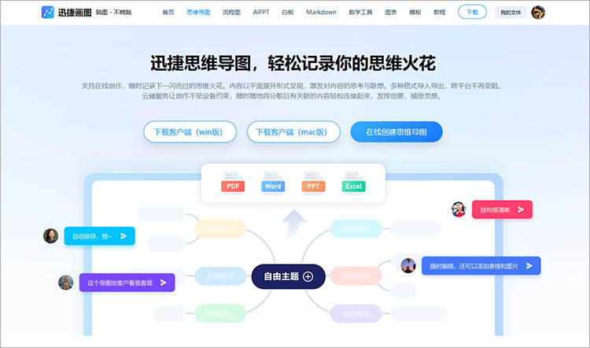Open 图表 navigation item
The image size is (590, 348).
click(x=391, y=12)
